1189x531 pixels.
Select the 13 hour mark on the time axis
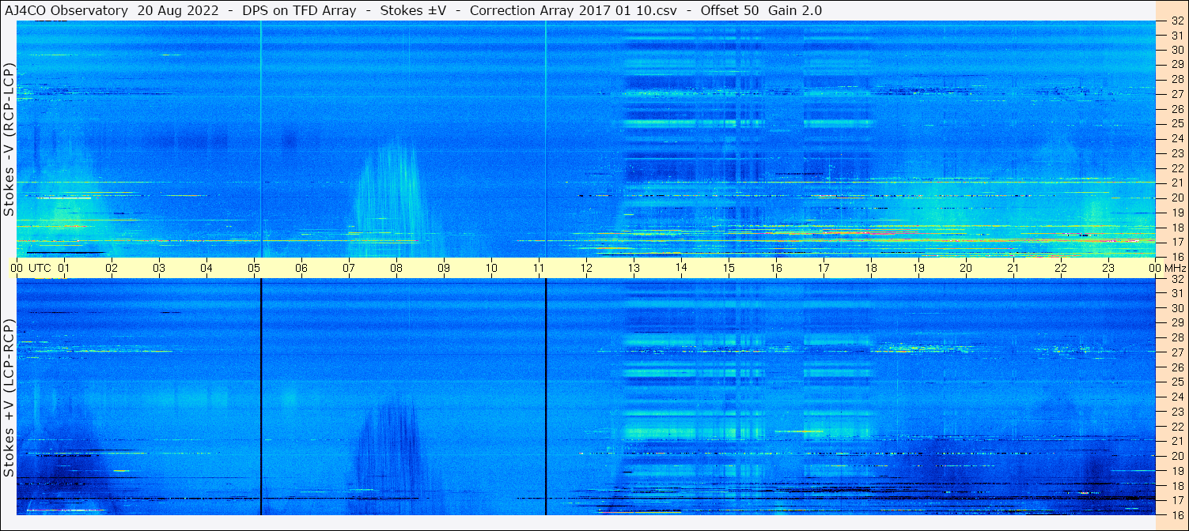(634, 268)
